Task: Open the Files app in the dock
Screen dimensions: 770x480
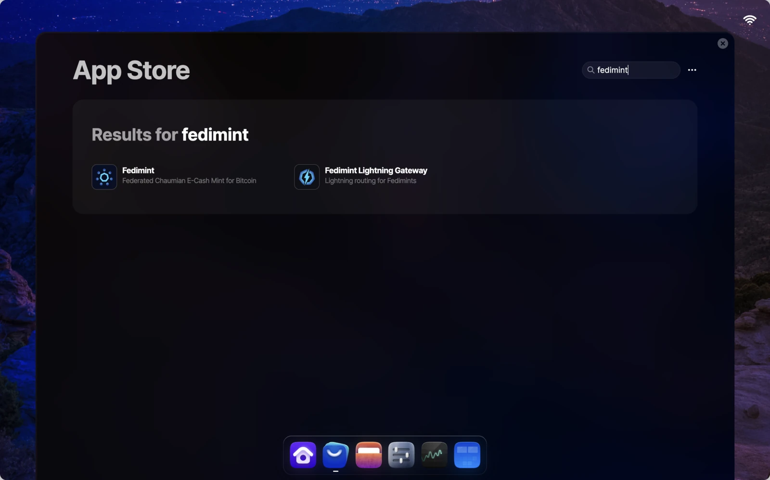Action: coord(368,454)
